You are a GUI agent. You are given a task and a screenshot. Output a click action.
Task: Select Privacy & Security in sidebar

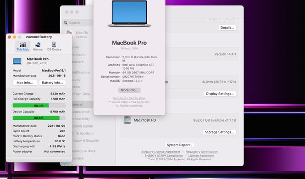click(x=85, y=140)
